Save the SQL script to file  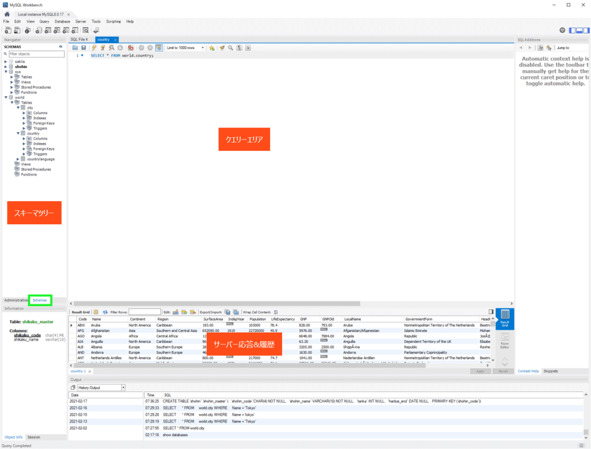point(84,48)
